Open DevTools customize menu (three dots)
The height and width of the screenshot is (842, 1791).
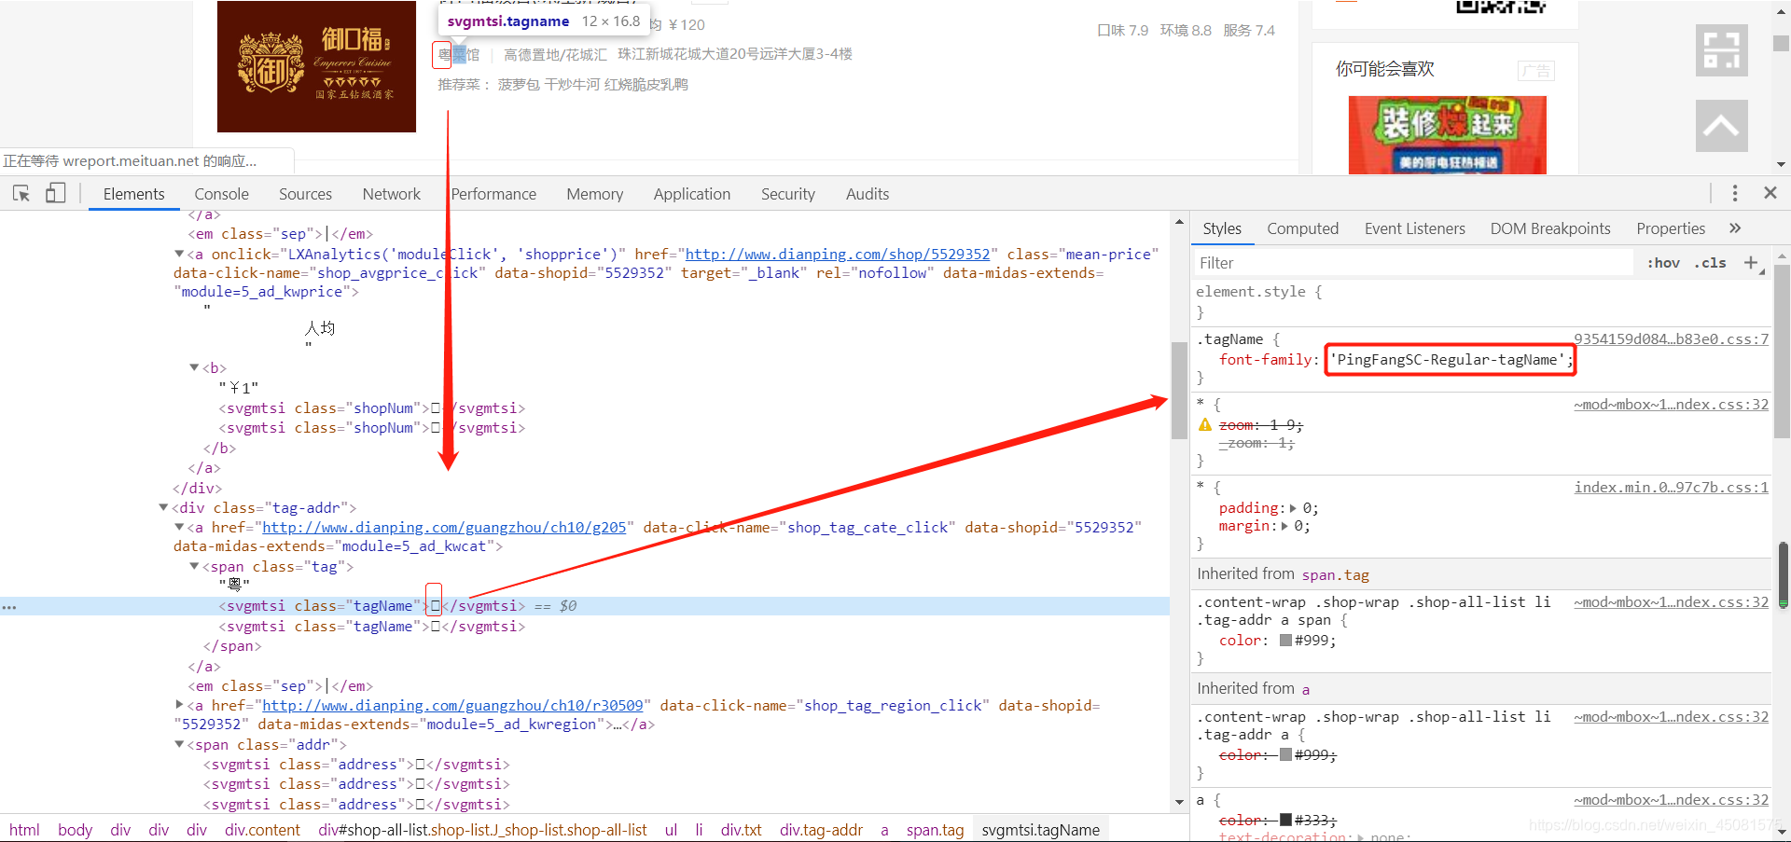(x=1735, y=193)
